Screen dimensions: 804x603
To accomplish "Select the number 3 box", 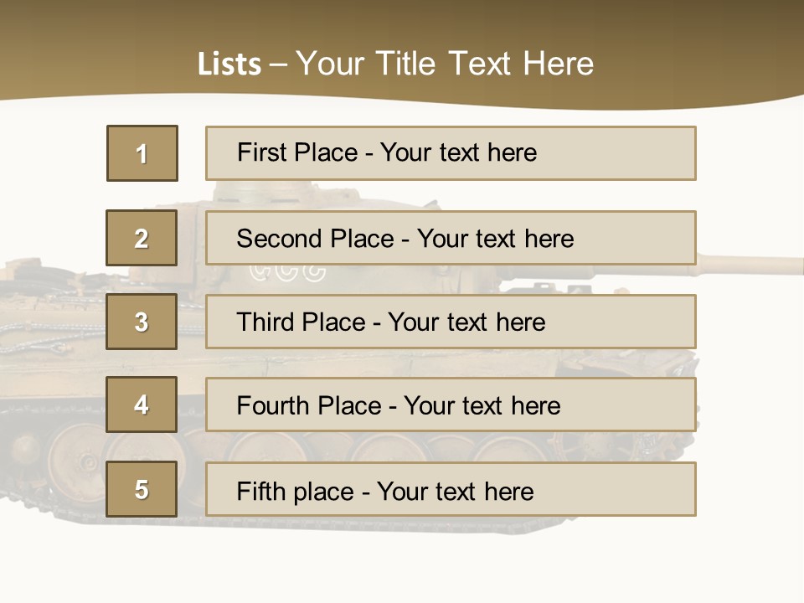I will click(142, 322).
